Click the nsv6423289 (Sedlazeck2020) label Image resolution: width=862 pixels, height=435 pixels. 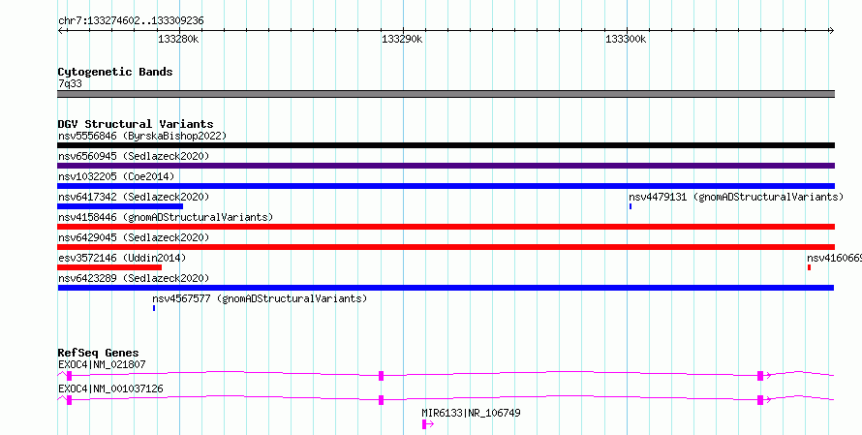pos(134,278)
